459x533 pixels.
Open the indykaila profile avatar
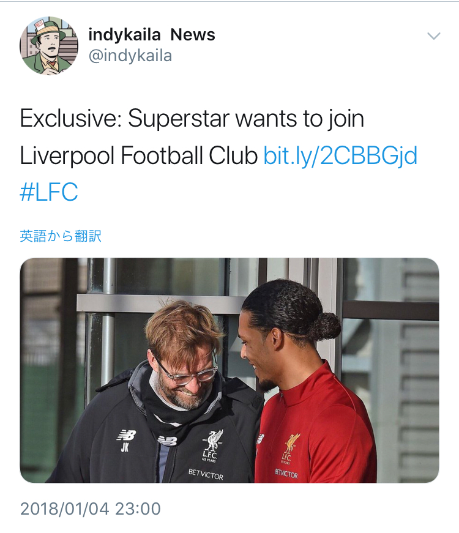[49, 45]
